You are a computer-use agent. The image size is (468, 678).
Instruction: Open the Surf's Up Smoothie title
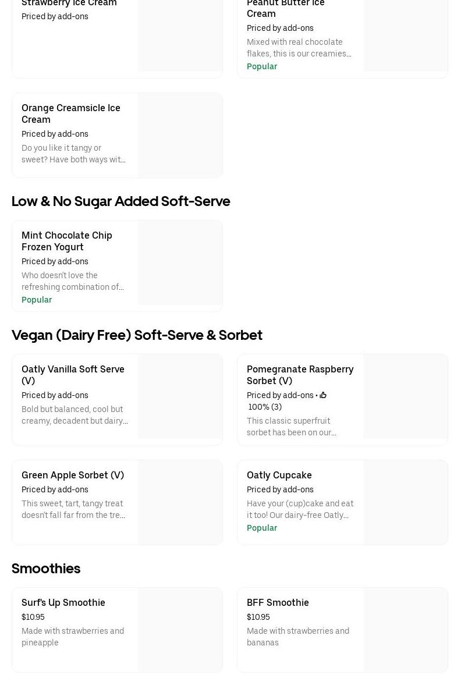63,602
